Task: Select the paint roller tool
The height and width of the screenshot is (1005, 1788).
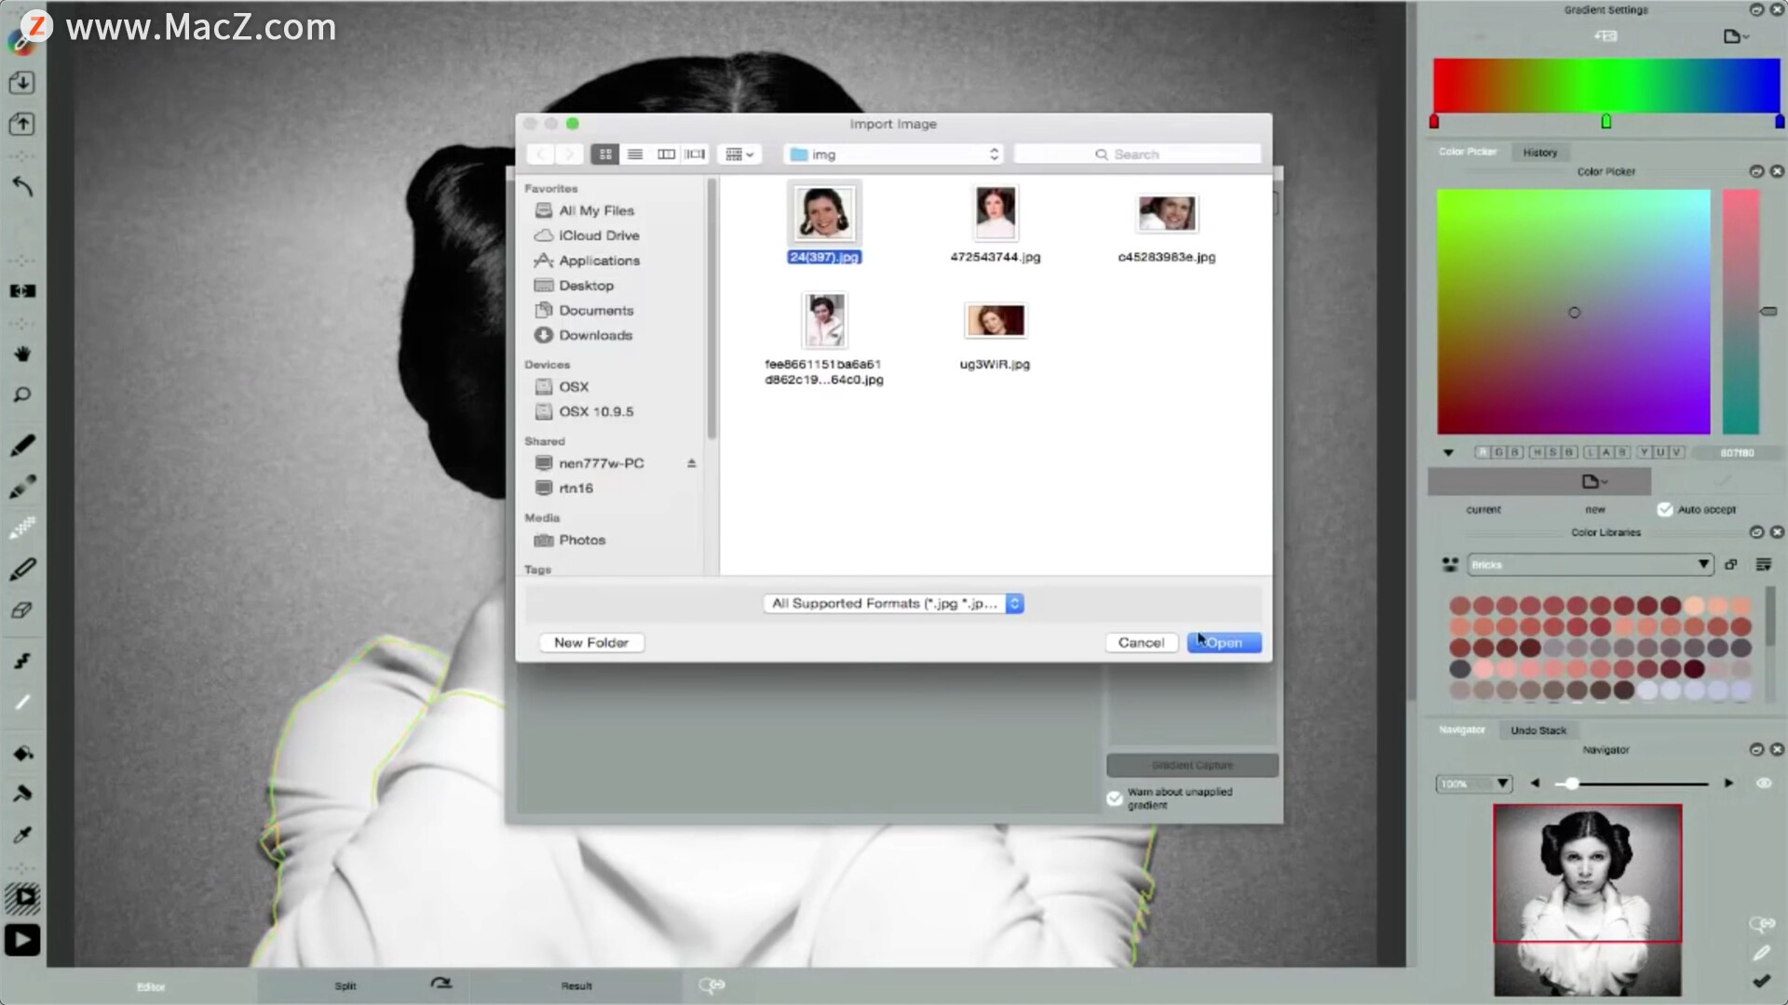Action: [21, 794]
